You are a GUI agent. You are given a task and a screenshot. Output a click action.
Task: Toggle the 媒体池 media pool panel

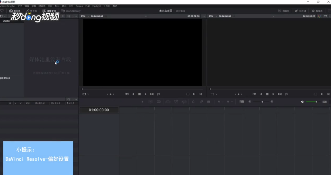click(x=15, y=11)
